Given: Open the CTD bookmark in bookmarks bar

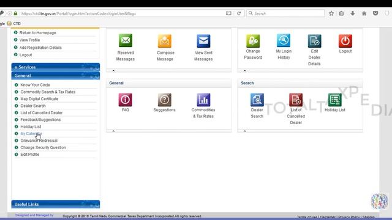Looking at the screenshot, I should 14,23.
